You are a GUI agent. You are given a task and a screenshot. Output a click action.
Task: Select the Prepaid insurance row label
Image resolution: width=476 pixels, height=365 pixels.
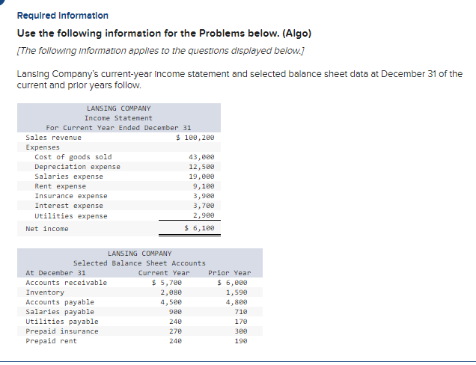[x=62, y=331]
